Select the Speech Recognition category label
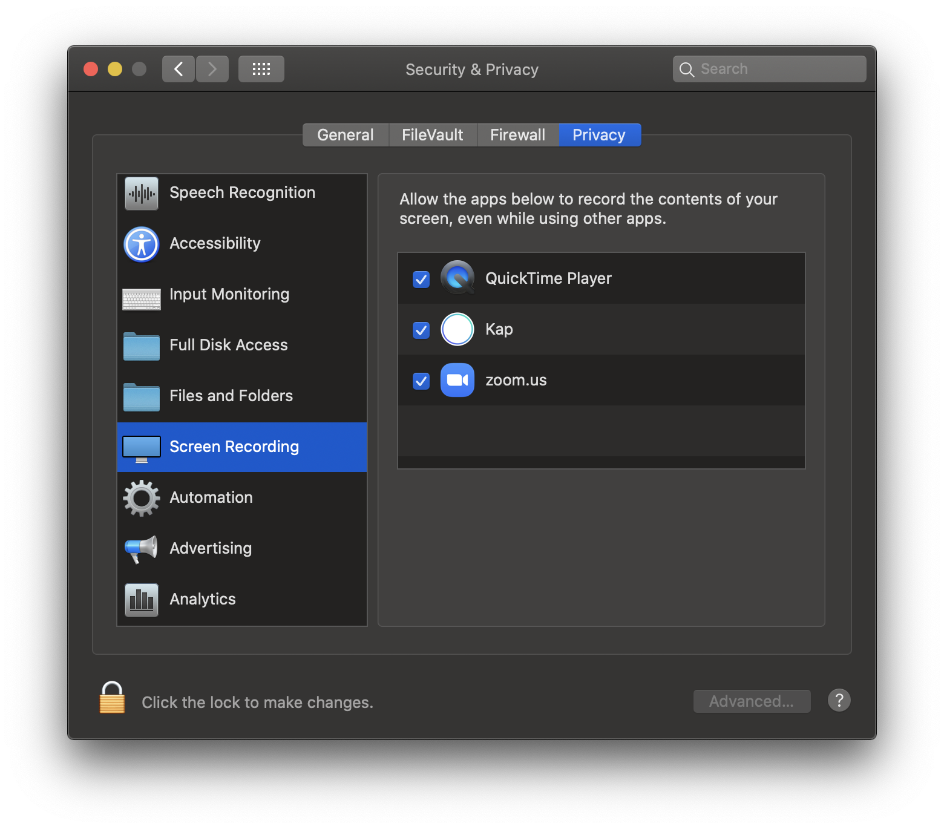 coord(242,192)
